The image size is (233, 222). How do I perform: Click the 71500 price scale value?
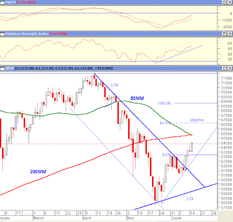(x=227, y=78)
